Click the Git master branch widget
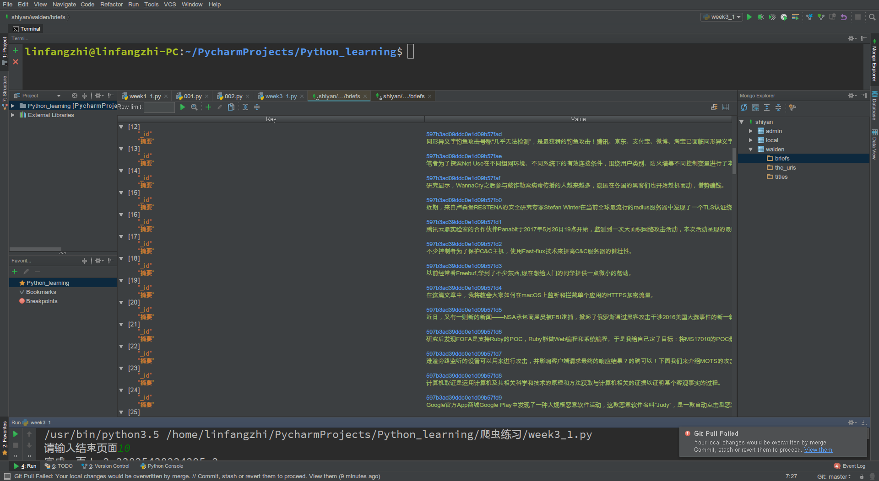This screenshot has height=481, width=879. (834, 476)
